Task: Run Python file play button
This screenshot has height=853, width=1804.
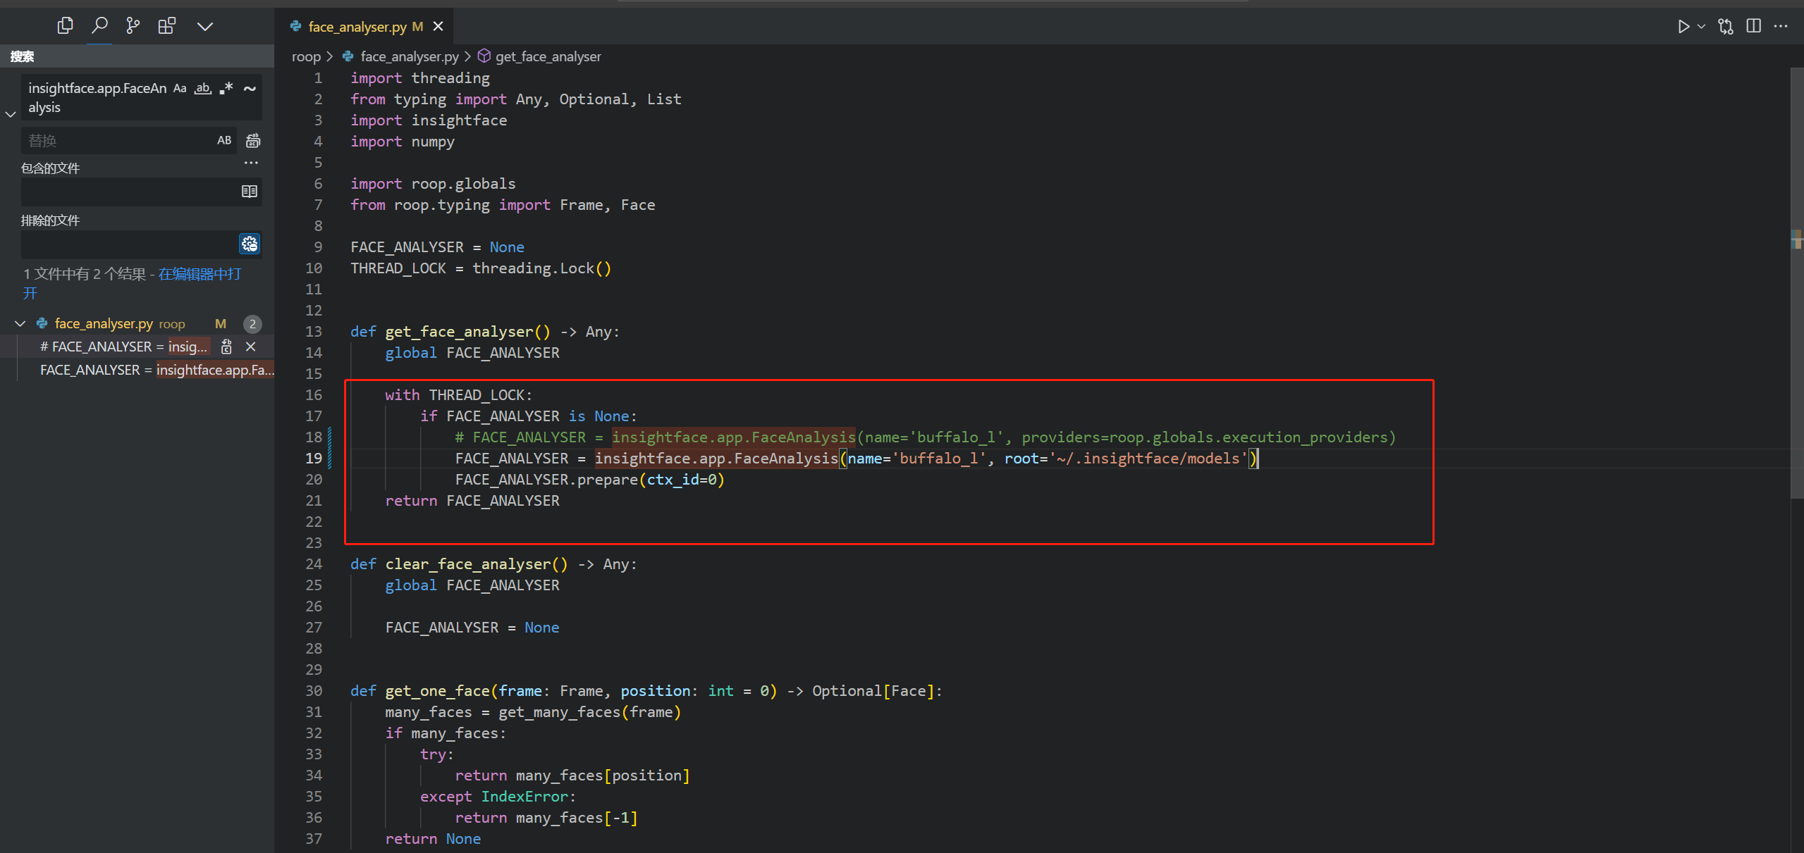Action: click(1683, 27)
